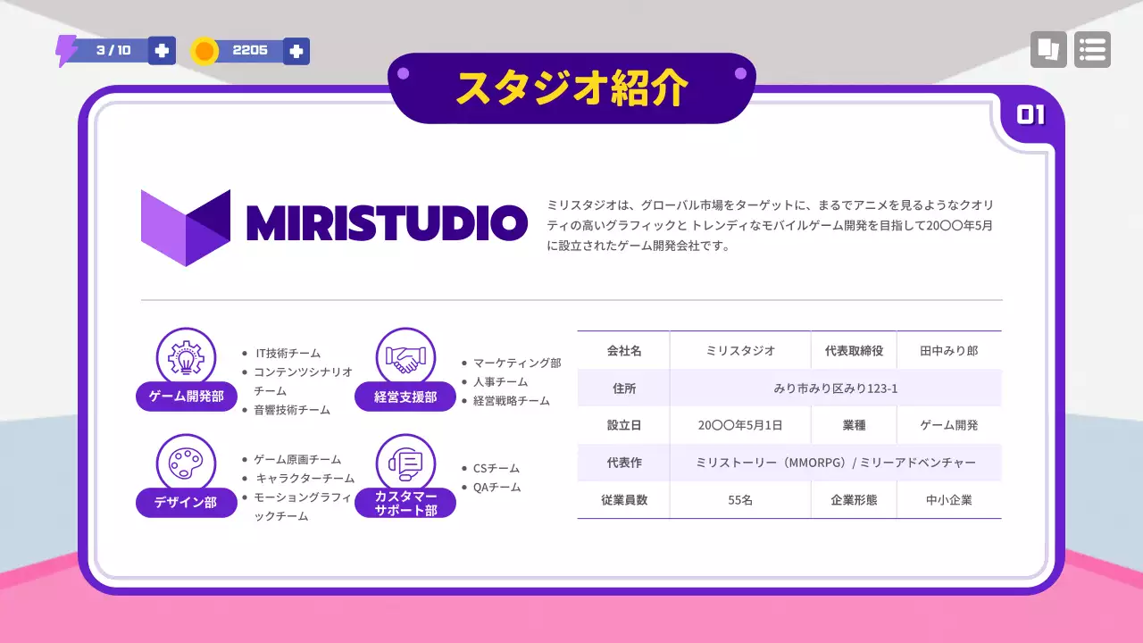Select the ゲーム開発部 department label
1143x643 pixels.
[186, 397]
